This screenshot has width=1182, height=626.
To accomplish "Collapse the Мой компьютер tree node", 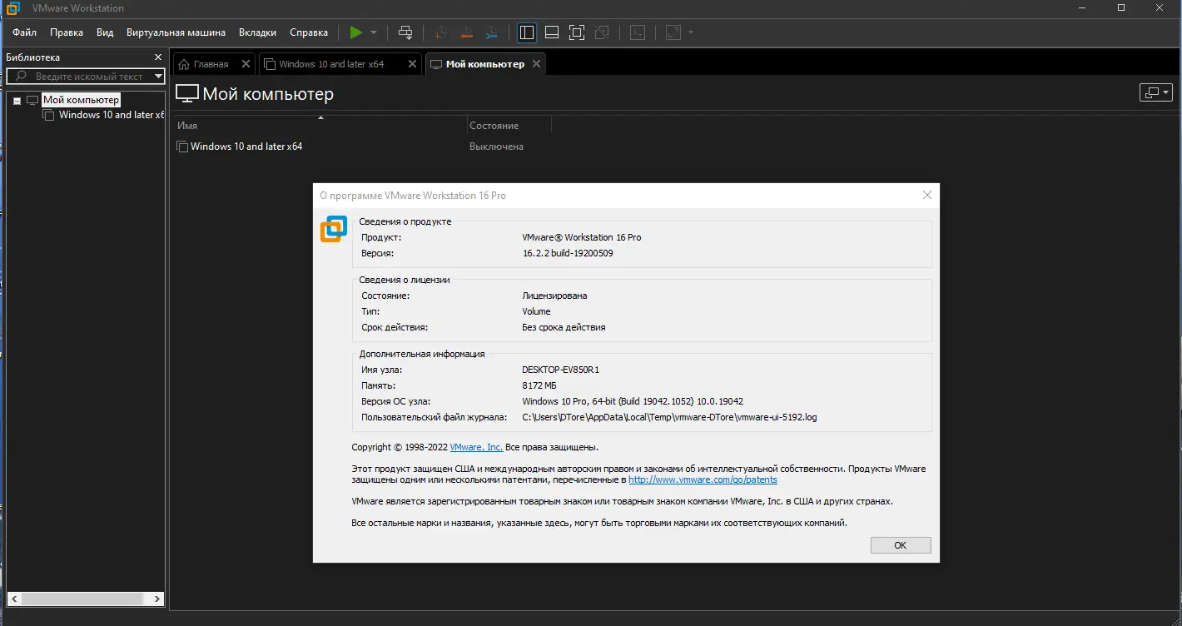I will [x=17, y=101].
